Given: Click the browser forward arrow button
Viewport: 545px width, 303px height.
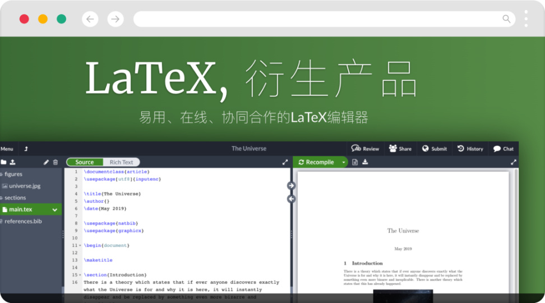Looking at the screenshot, I should 116,19.
